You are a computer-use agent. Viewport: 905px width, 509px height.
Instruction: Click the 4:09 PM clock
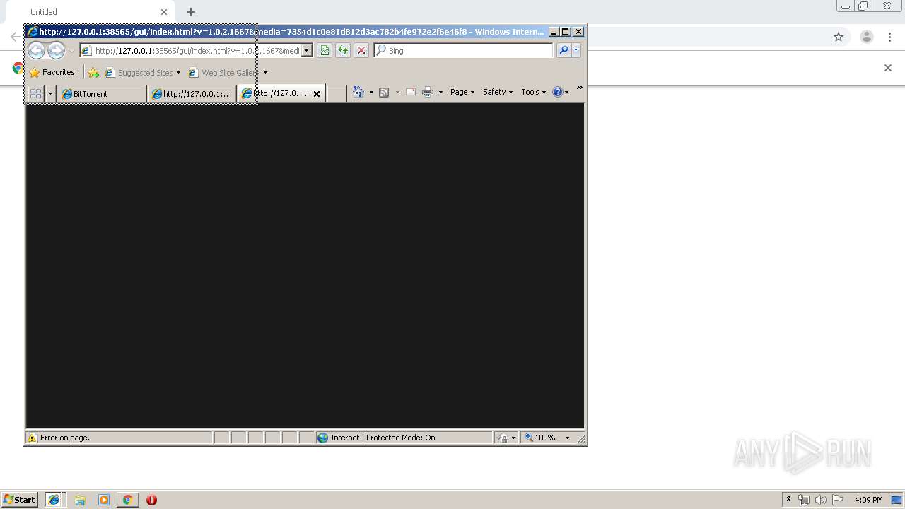tap(868, 500)
